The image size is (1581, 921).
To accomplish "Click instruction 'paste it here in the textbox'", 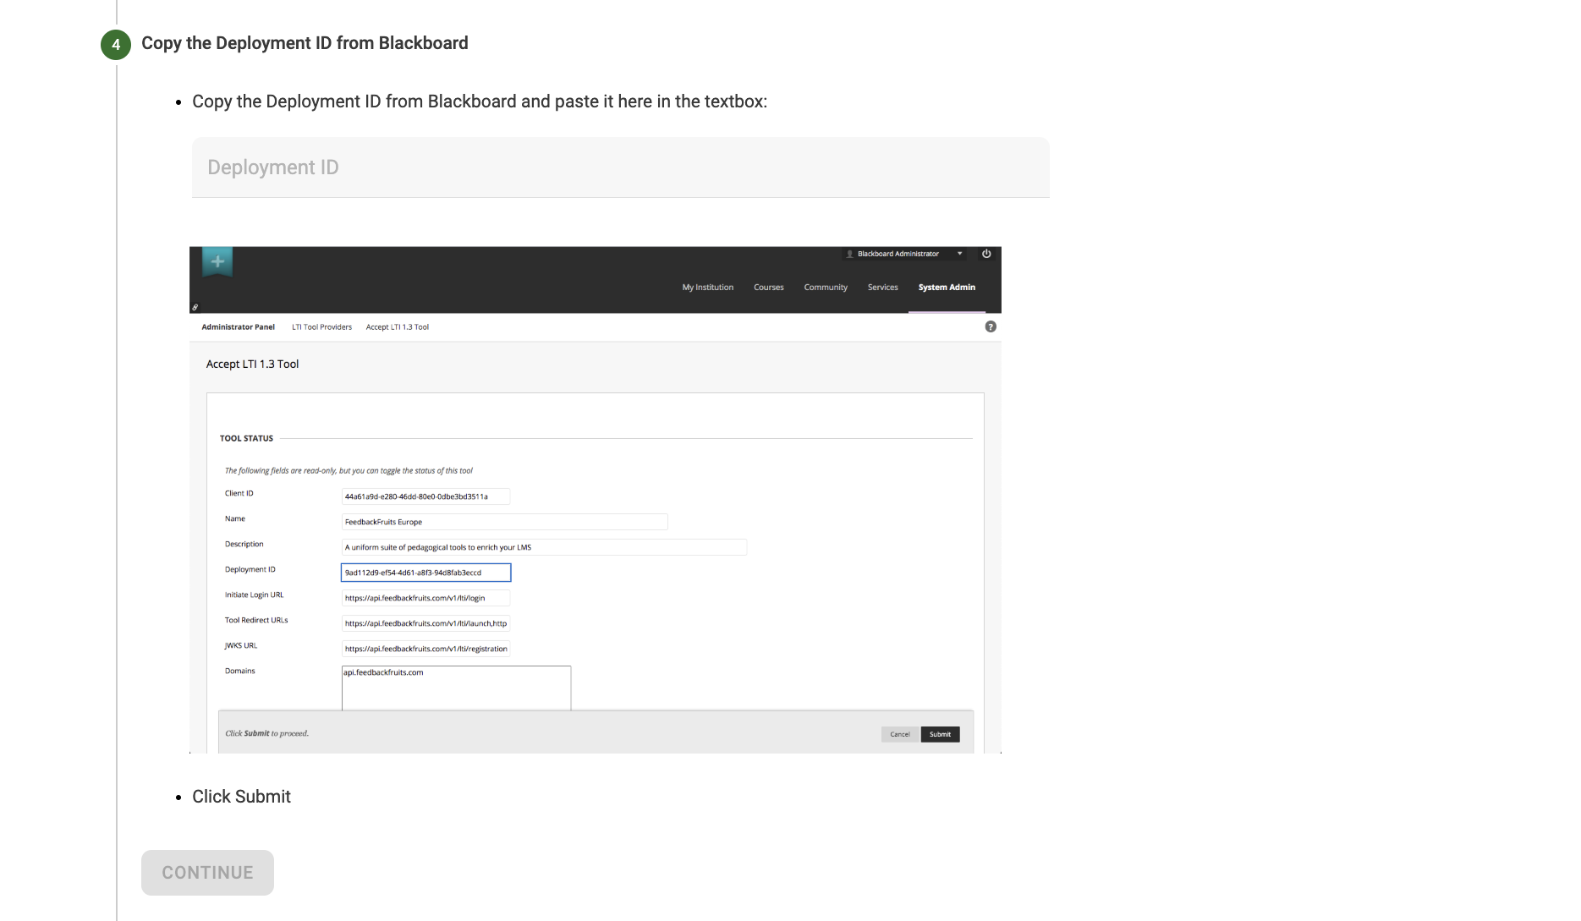I will pyautogui.click(x=659, y=101).
